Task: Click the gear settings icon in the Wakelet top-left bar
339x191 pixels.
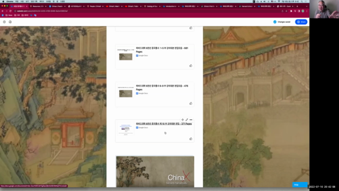Action: [4, 22]
